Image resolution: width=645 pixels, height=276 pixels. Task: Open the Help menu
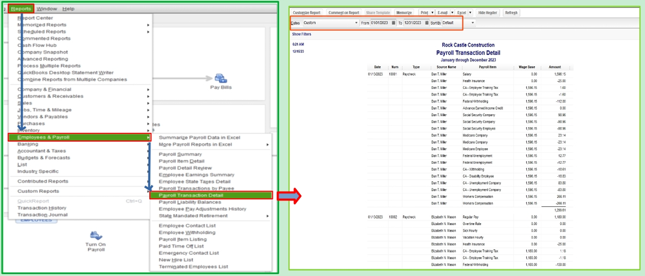pyautogui.click(x=68, y=8)
